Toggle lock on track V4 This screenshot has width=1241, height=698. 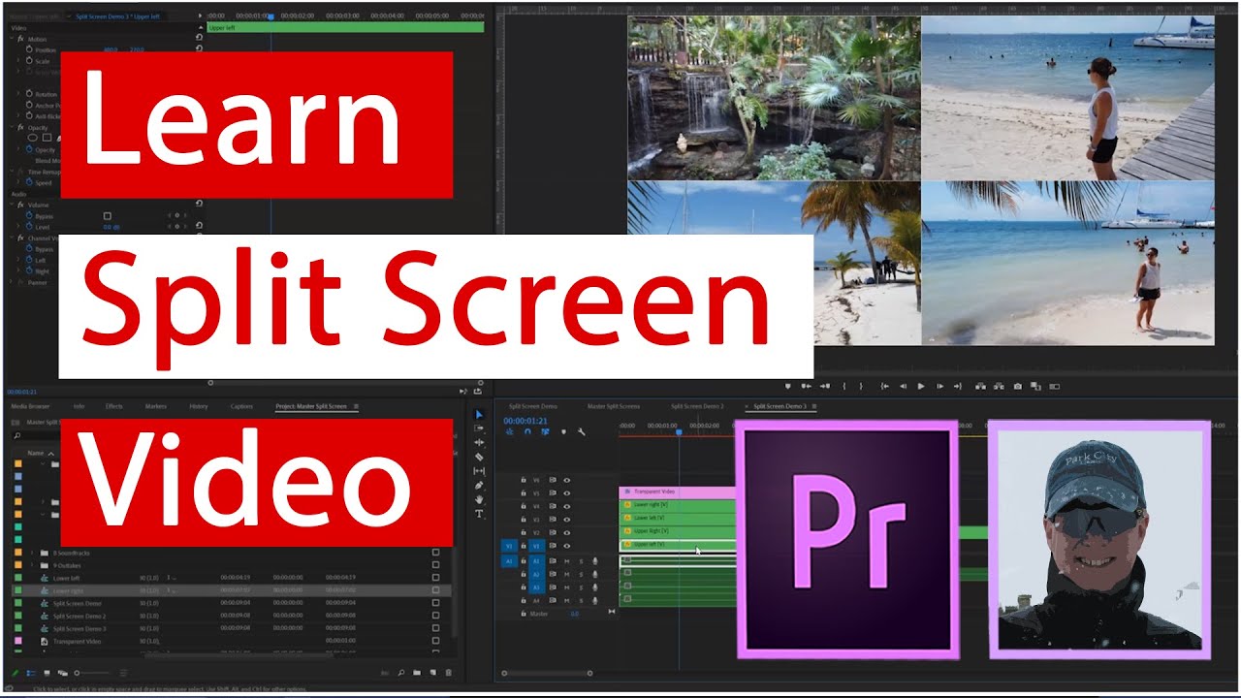tap(524, 506)
